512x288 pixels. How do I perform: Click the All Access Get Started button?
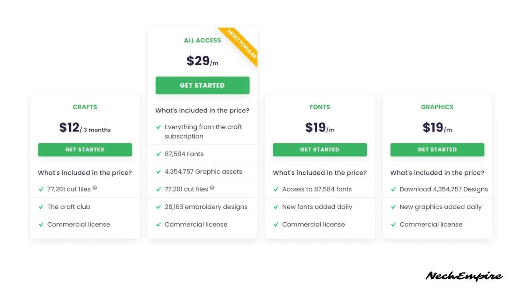(202, 85)
